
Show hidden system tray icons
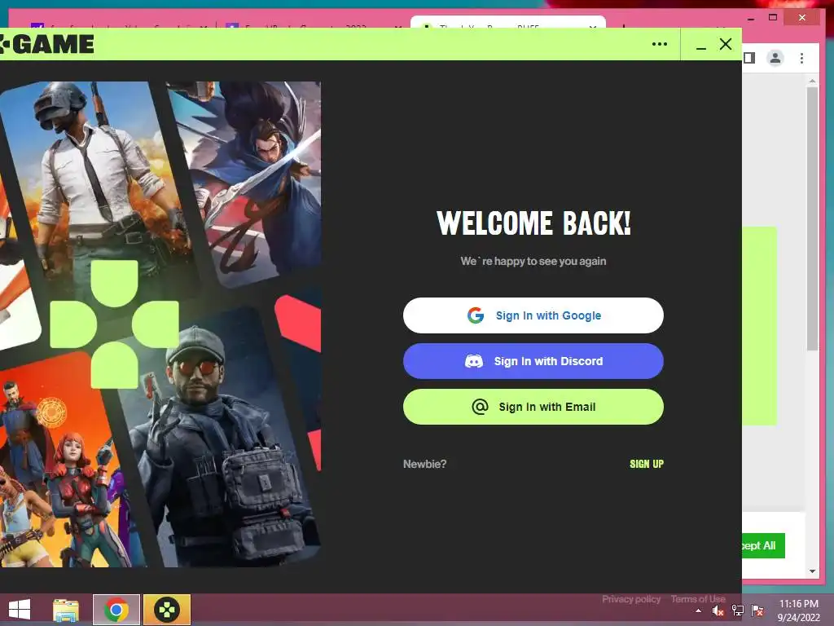[698, 611]
